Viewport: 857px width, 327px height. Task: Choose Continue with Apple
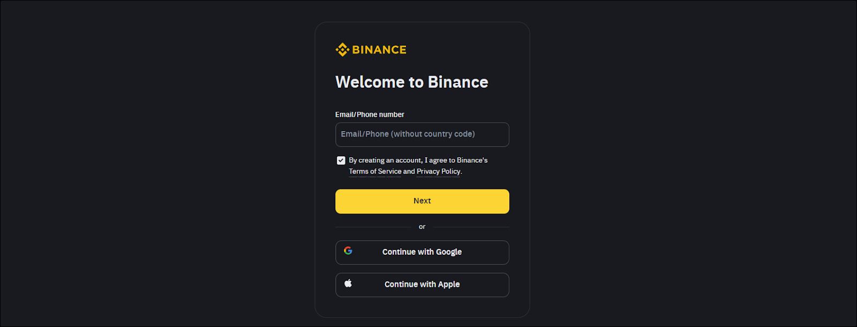click(422, 285)
